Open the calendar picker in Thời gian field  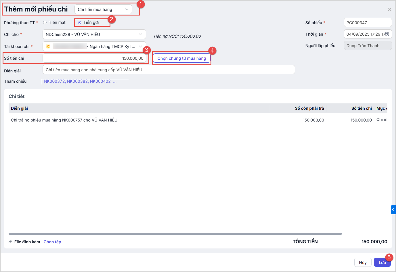click(x=387, y=34)
